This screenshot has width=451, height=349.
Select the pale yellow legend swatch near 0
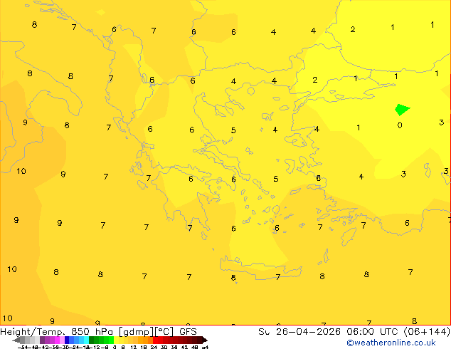(x=116, y=340)
